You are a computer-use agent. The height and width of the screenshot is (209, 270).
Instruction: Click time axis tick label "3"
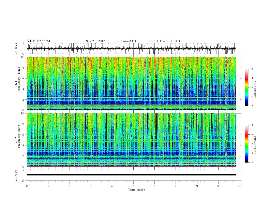(x=91, y=186)
